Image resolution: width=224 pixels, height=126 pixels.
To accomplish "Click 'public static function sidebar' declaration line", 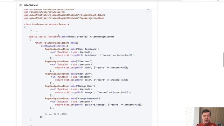I will pos(72,37).
